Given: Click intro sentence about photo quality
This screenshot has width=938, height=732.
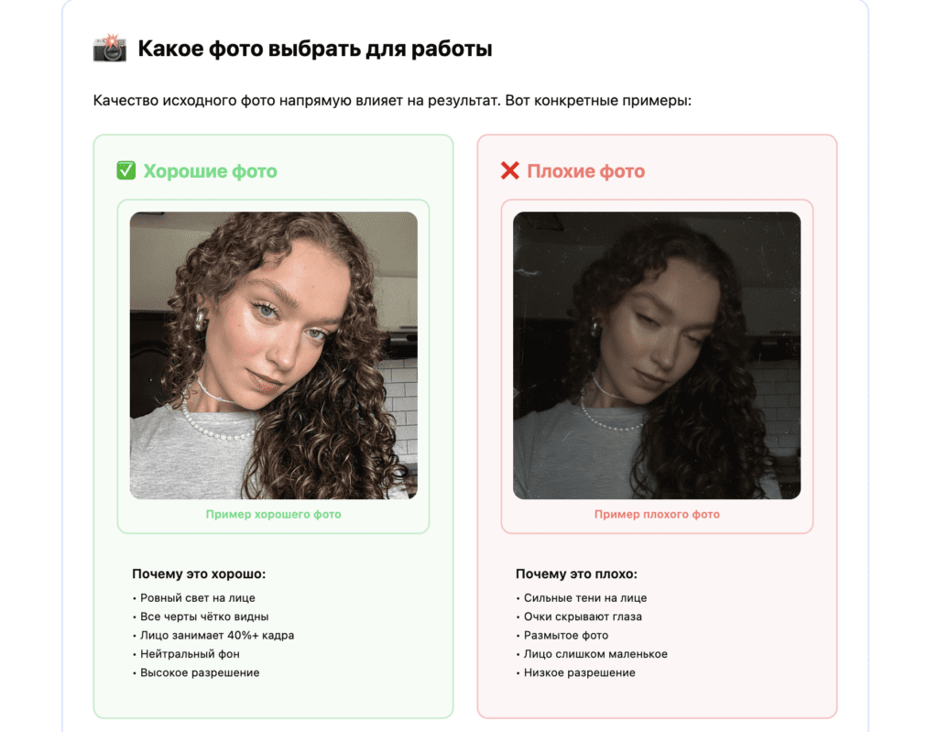Looking at the screenshot, I should tap(392, 101).
